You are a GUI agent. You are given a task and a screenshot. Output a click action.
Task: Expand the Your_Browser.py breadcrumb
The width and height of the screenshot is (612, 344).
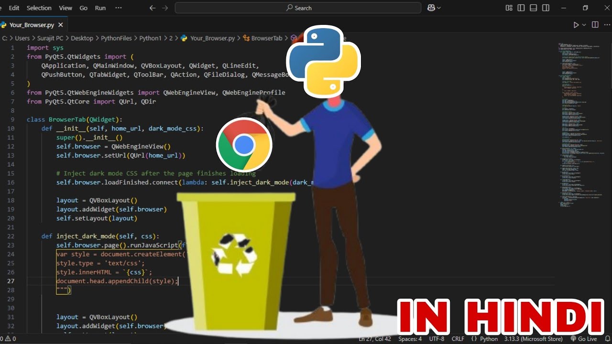(208, 38)
